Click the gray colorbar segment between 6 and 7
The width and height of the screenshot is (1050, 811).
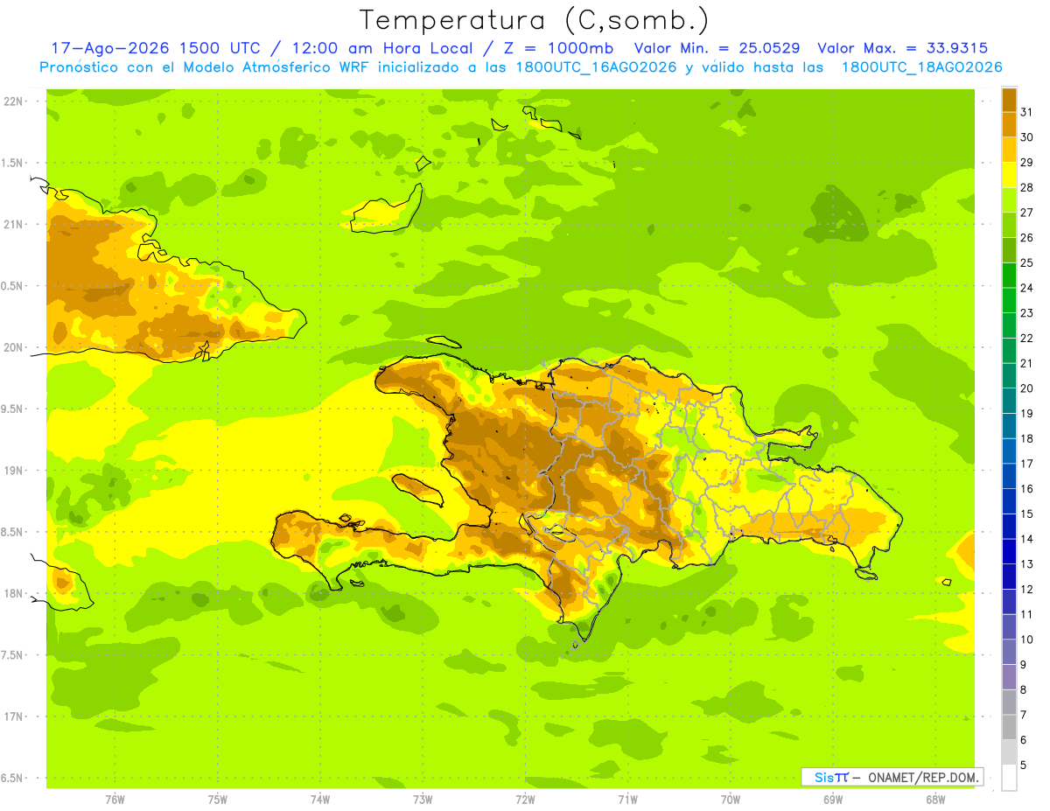click(1009, 727)
